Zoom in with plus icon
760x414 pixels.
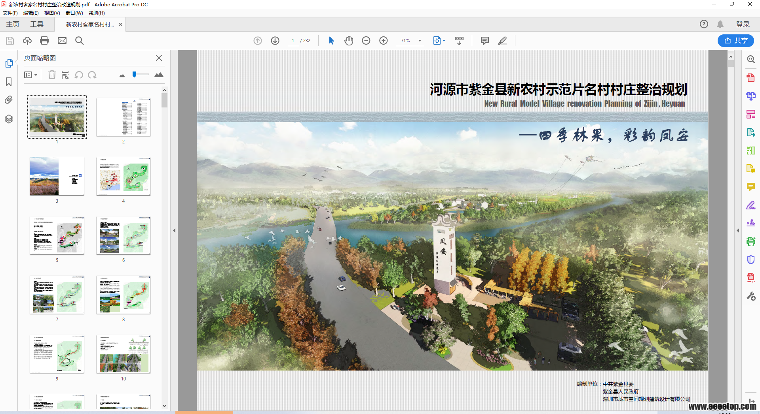pos(384,41)
